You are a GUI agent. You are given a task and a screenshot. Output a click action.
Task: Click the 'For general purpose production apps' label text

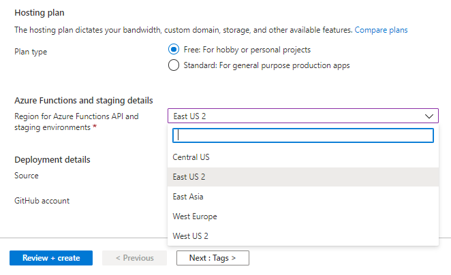click(x=266, y=65)
